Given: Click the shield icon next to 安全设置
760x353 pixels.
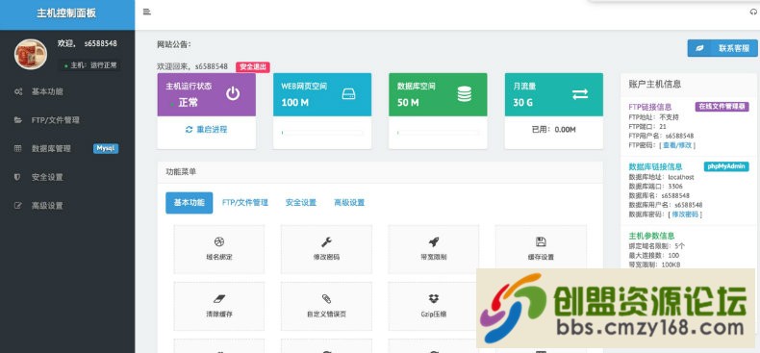Looking at the screenshot, I should [x=18, y=177].
